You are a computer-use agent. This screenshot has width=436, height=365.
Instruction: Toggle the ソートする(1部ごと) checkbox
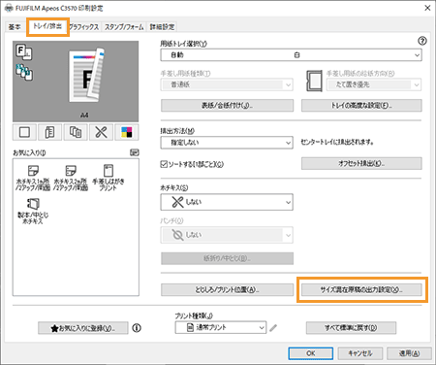point(164,164)
